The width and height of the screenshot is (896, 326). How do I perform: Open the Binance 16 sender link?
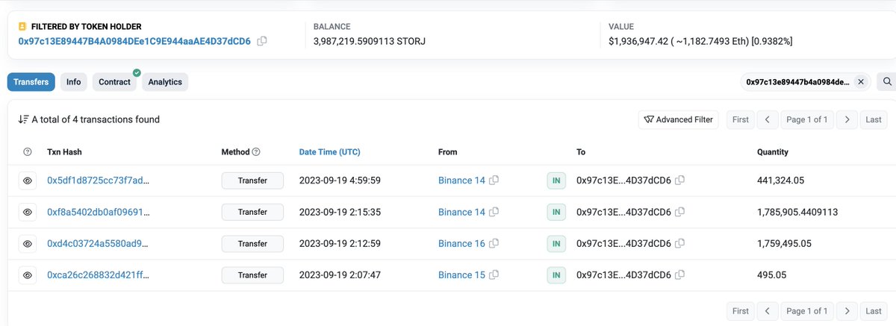point(461,244)
